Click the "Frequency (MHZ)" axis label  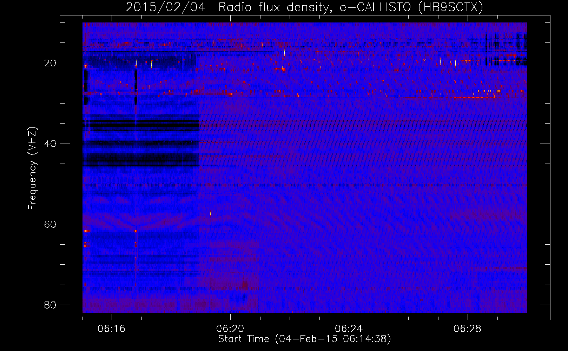pos(32,168)
